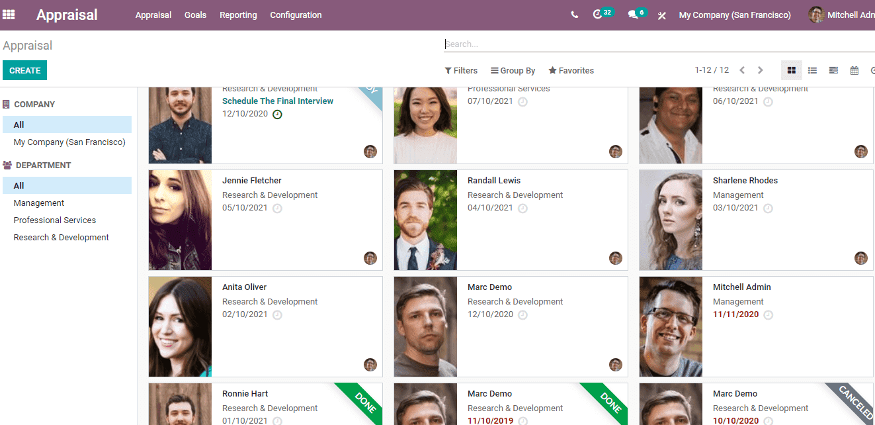Click Jennie Fletcher name text

tap(252, 181)
